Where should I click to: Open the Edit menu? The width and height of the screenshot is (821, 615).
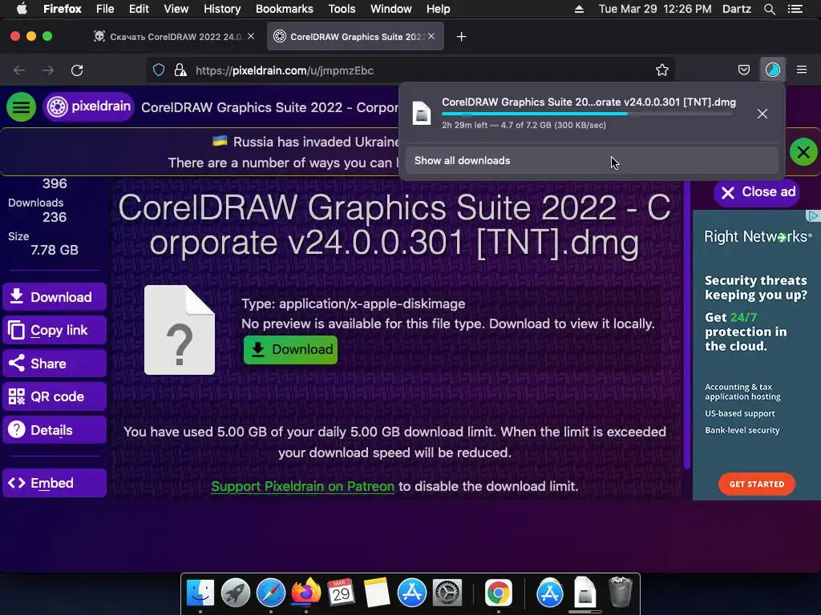139,9
